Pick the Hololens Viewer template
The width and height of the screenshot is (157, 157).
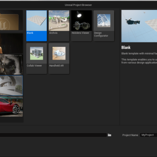click(81, 26)
